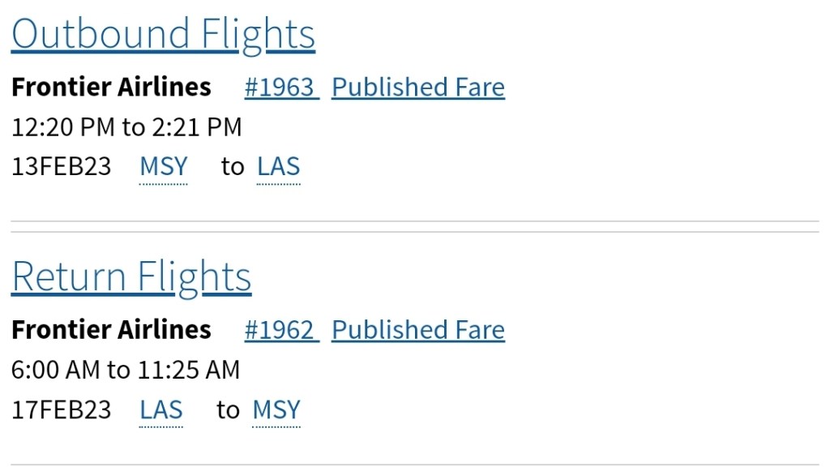
Task: Click the 13FEB23 outbound date
Action: coord(61,167)
